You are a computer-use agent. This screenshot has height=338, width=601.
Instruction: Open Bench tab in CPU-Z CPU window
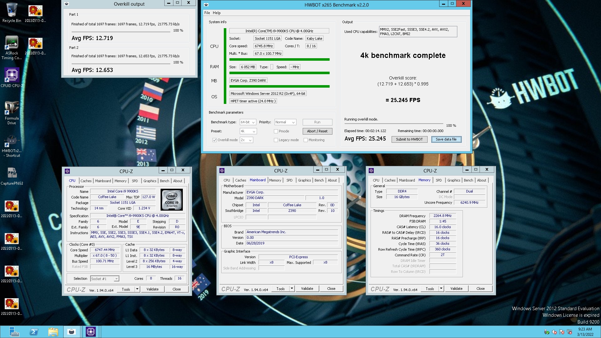(x=164, y=181)
